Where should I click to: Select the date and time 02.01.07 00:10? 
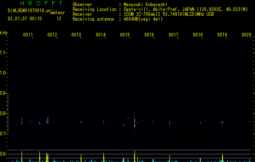coord(25,19)
